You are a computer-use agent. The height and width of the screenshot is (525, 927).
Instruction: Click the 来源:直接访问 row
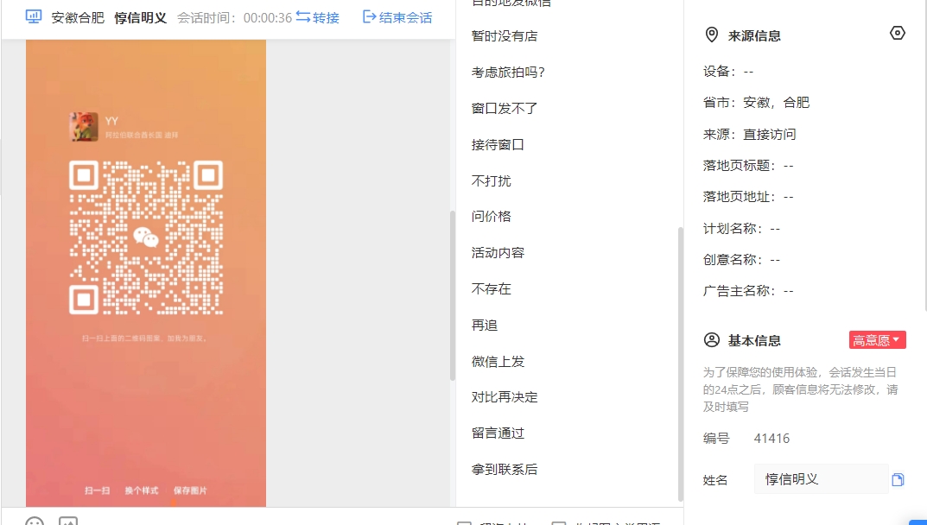(x=750, y=134)
